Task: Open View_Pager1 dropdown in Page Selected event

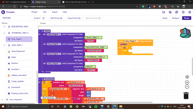Action: (x=137, y=41)
